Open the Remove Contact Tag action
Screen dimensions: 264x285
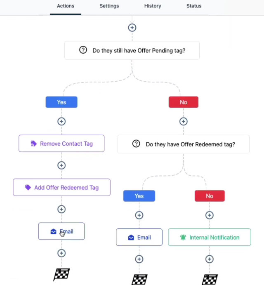tap(61, 144)
